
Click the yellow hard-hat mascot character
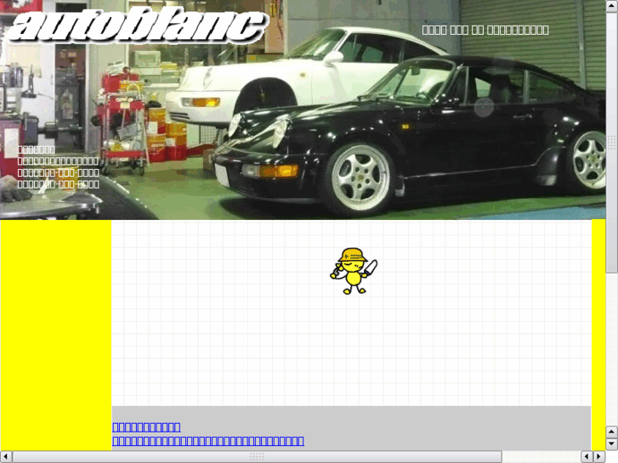click(354, 271)
